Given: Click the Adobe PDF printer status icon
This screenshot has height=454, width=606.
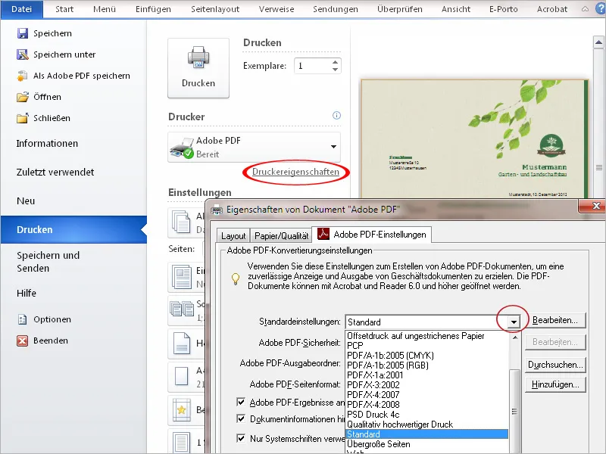Looking at the screenshot, I should coord(182,148).
